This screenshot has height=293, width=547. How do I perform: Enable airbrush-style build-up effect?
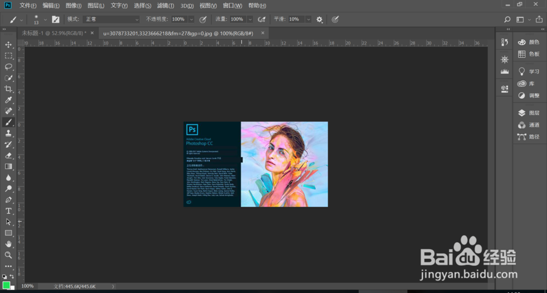tap(261, 19)
